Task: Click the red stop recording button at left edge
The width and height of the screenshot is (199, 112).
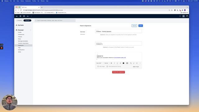Action: [2, 48]
